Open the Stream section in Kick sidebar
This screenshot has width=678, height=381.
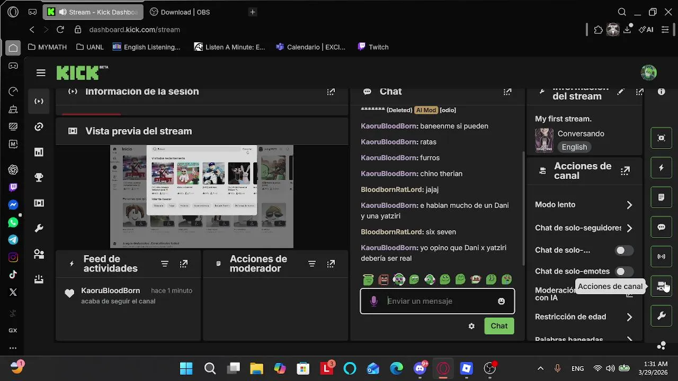point(39,101)
